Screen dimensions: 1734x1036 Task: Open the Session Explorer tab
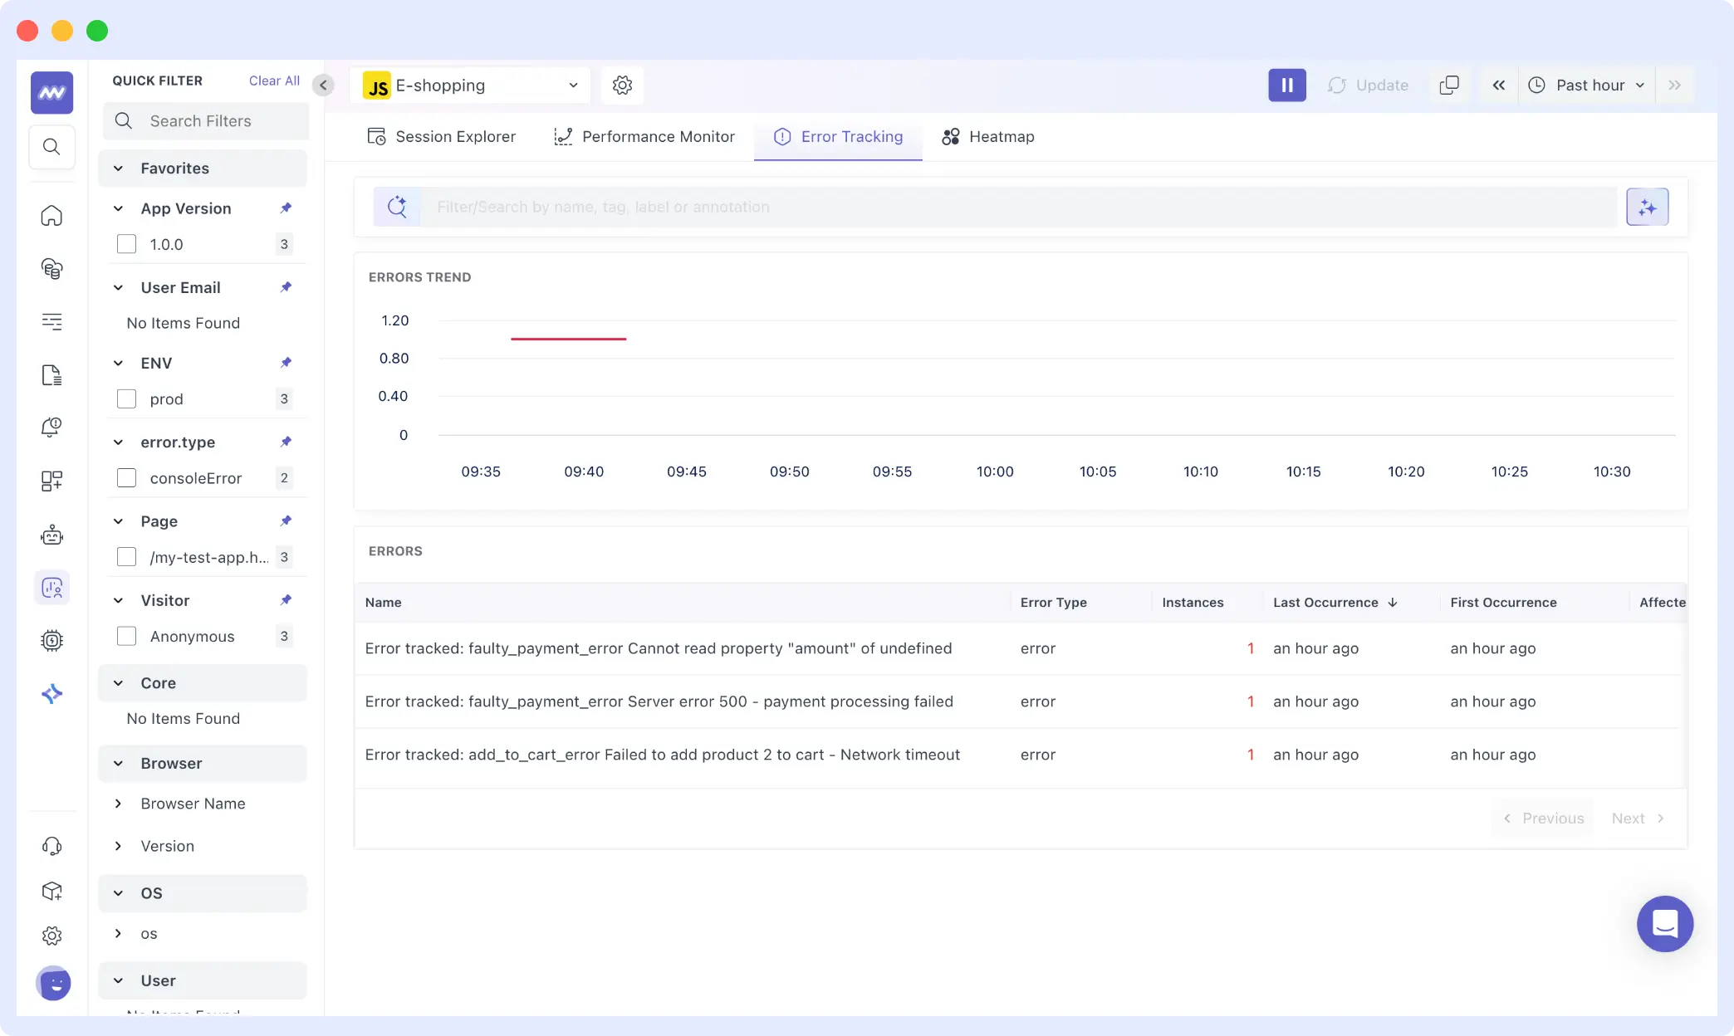(x=441, y=136)
